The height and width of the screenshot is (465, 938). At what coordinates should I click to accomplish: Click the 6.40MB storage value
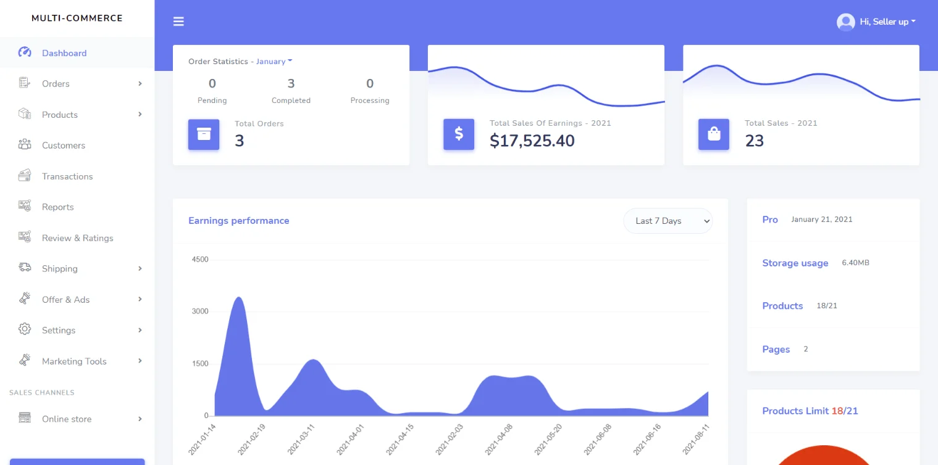[855, 263]
